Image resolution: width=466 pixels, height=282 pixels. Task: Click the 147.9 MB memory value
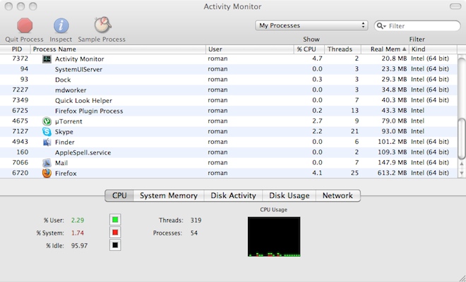(393, 162)
